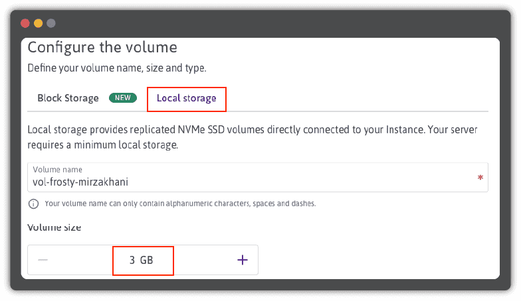Click the floating Volume name label
Screen dimensions: 521x301
[57, 170]
